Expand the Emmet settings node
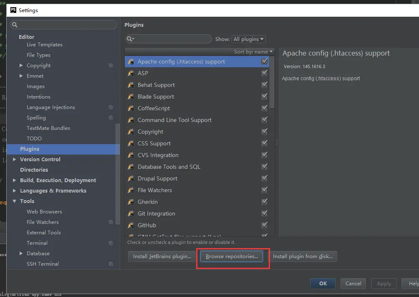The width and height of the screenshot is (419, 297). tap(21, 76)
